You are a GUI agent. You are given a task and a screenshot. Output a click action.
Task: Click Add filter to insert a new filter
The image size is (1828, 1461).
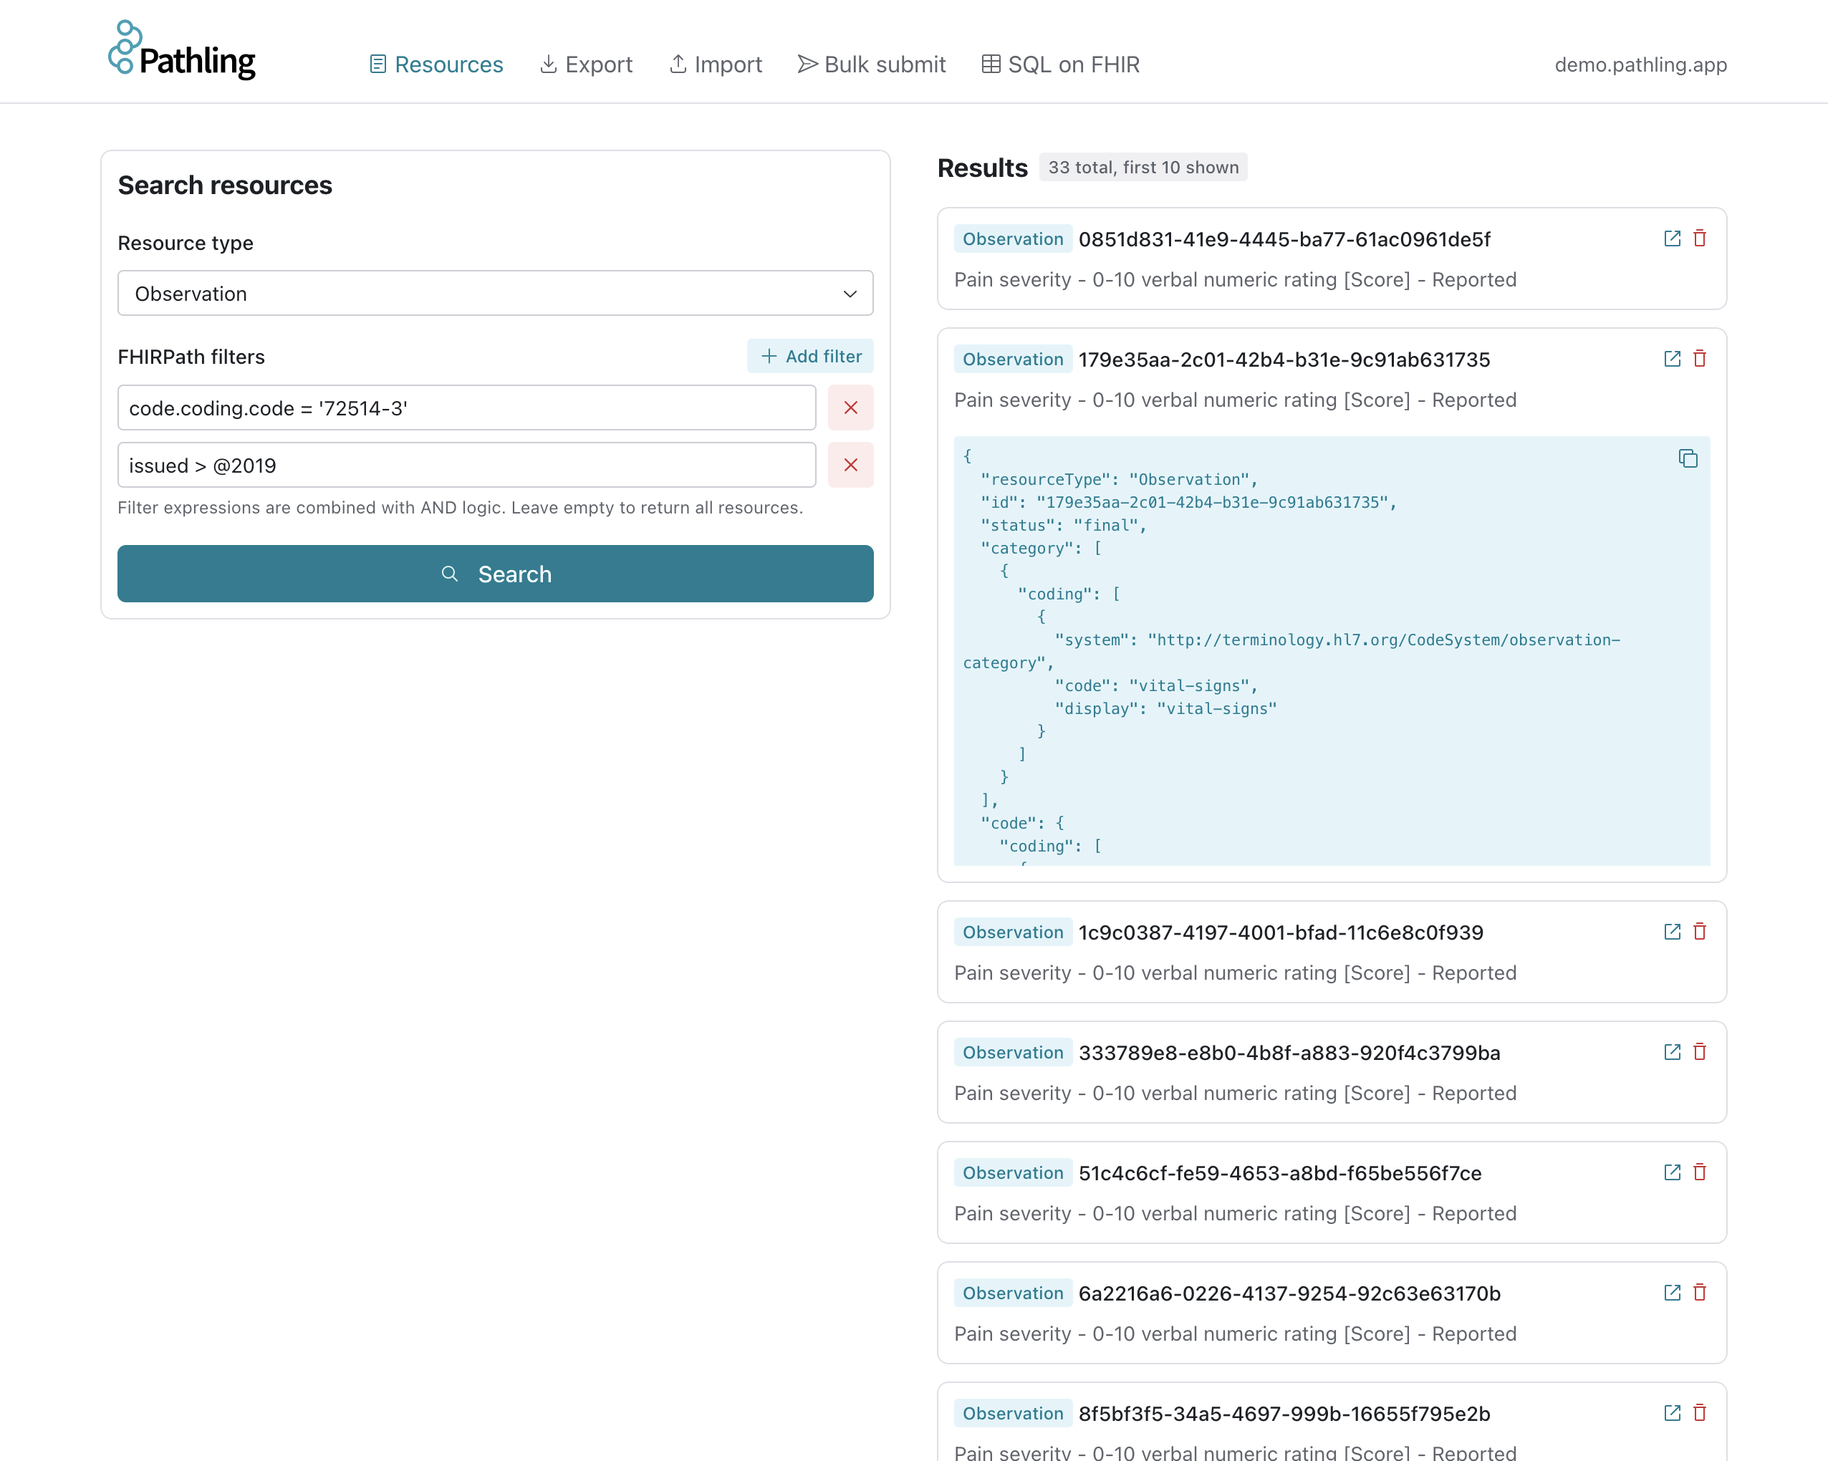(x=809, y=356)
